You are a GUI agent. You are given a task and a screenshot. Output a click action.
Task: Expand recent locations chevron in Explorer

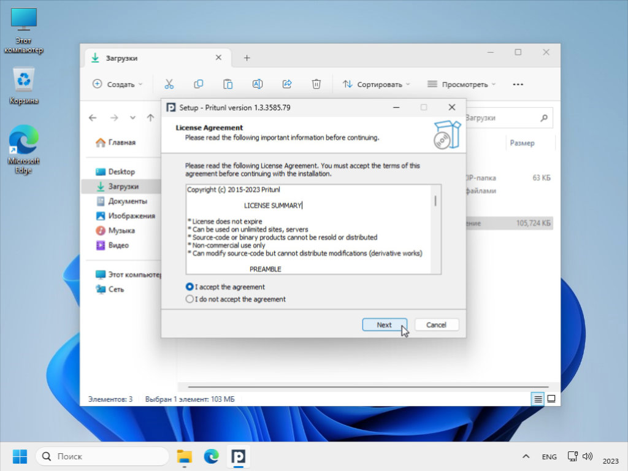132,118
